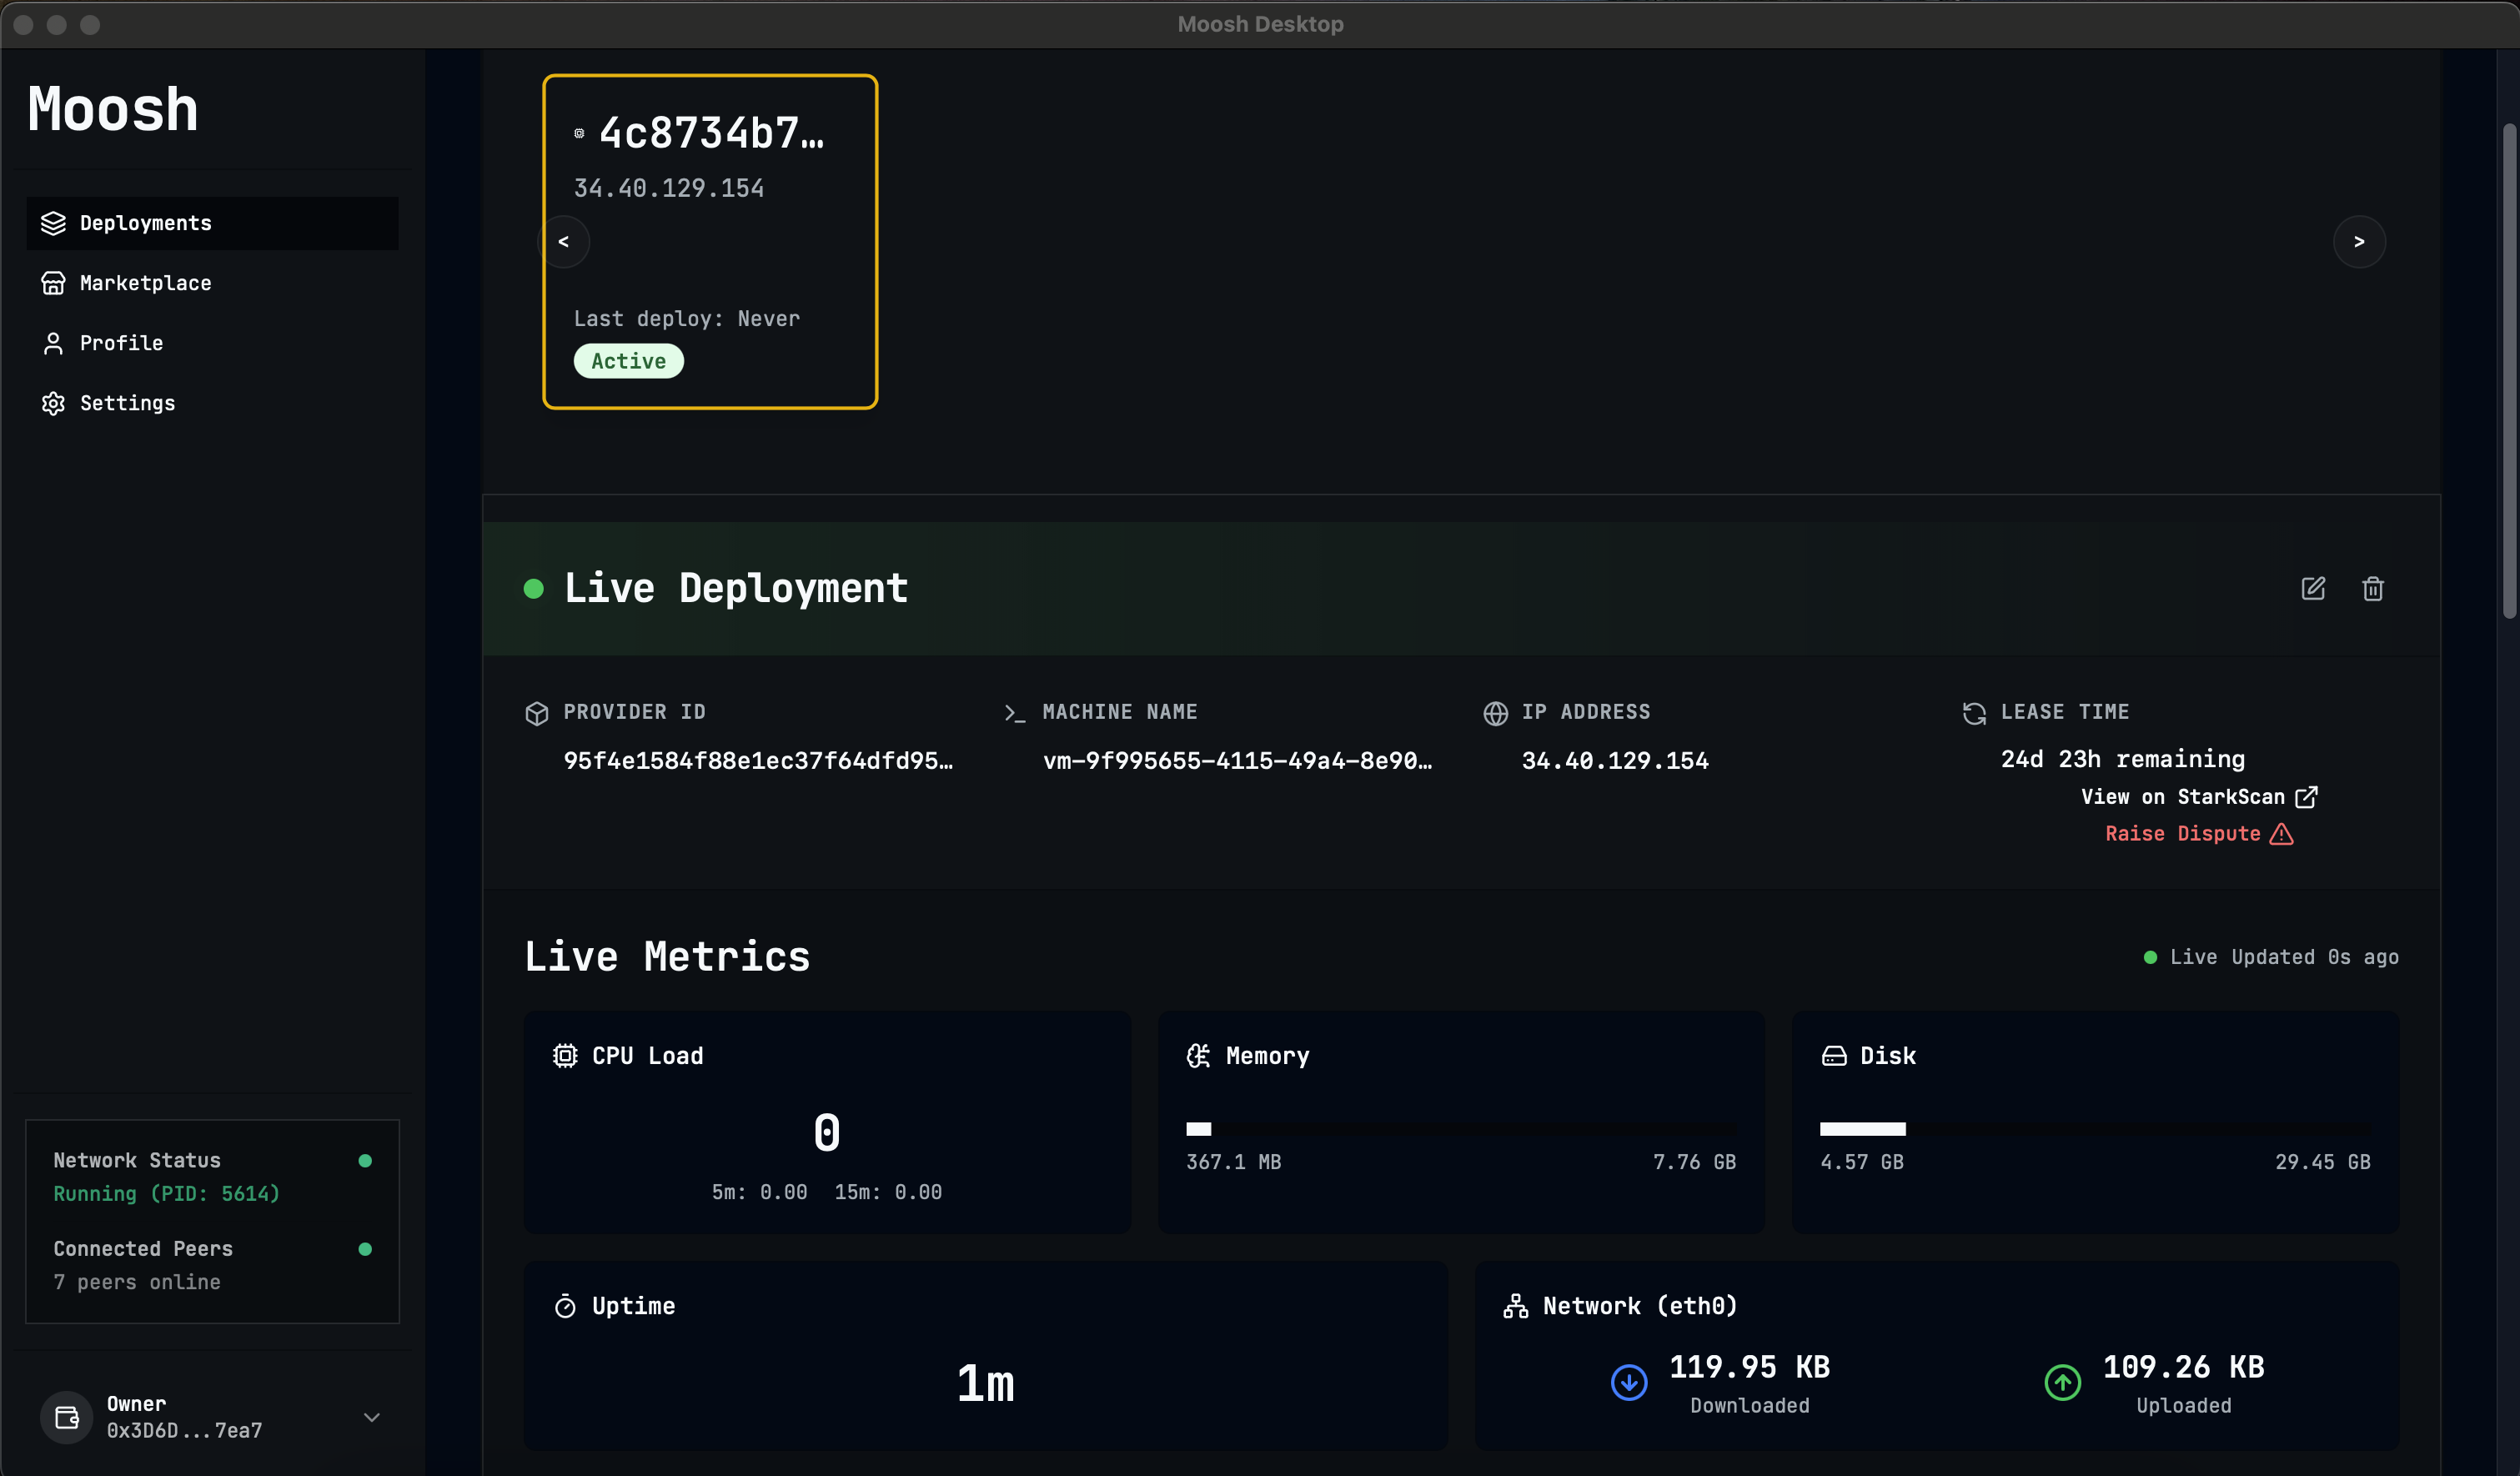Click the delete deployment trash icon
Screen dimensions: 2520x1476
pos(2372,588)
